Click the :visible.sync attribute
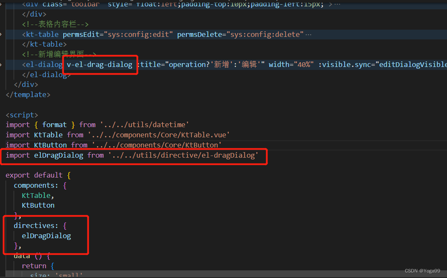 382,64
